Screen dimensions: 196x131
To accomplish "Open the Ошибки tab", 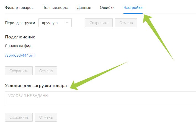I will [x=107, y=7].
